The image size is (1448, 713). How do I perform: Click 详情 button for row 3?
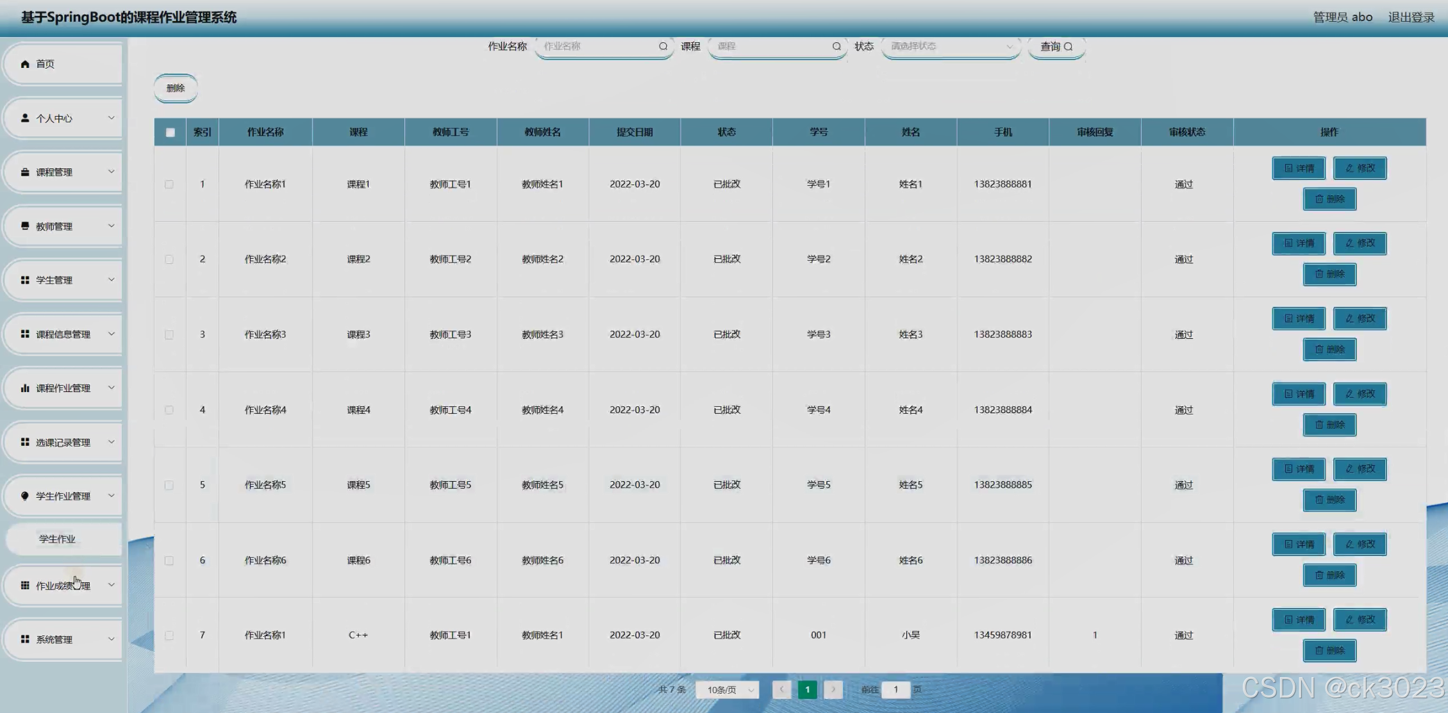pyautogui.click(x=1298, y=318)
